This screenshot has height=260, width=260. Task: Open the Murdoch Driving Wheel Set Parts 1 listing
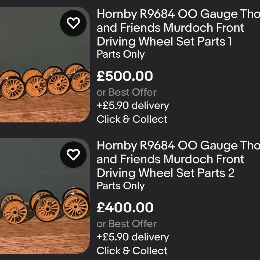click(x=178, y=28)
